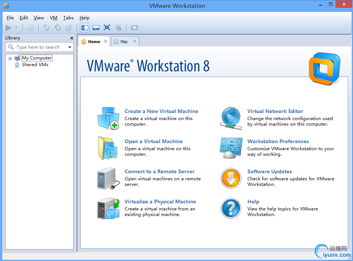Toggle the library sidebar view button
353x261 pixels.
tap(85, 28)
